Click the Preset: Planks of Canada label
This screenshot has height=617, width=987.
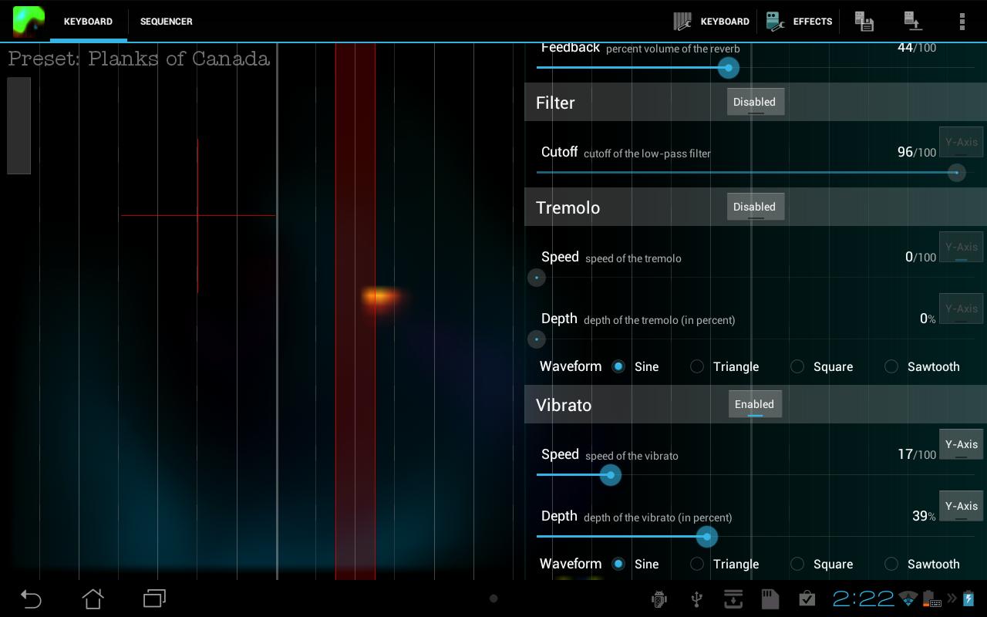point(139,59)
